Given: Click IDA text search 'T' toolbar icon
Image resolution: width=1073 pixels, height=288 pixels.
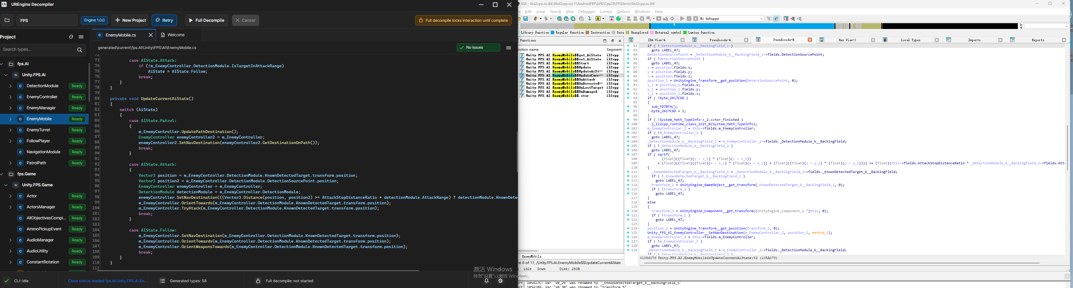Looking at the screenshot, I should [566, 19].
